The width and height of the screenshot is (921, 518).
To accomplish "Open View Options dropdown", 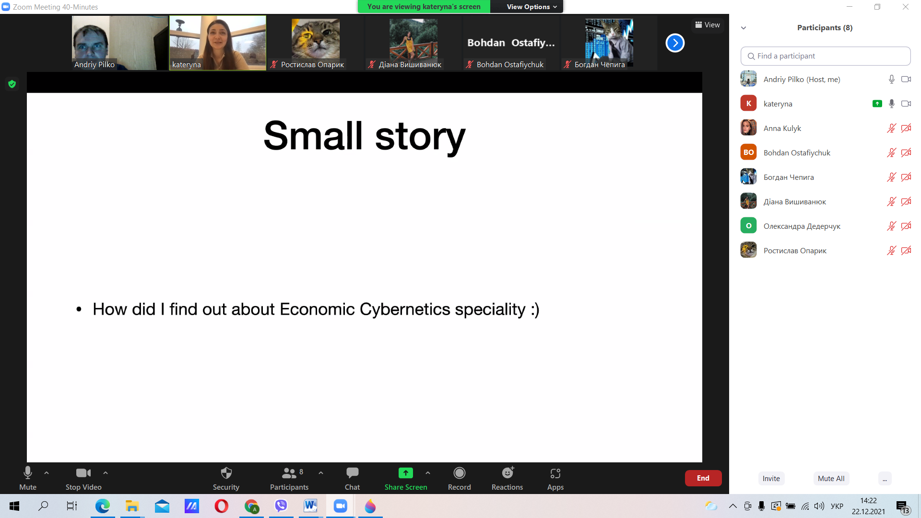I will [531, 7].
